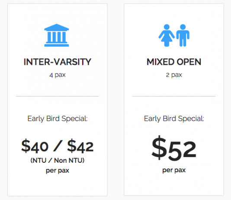
Task: Click the $40 / $42 price text
Action: pyautogui.click(x=58, y=146)
